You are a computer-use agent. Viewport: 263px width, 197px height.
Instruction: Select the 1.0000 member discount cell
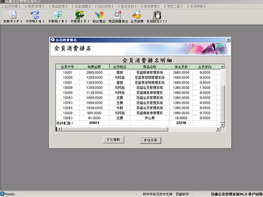click(205, 88)
